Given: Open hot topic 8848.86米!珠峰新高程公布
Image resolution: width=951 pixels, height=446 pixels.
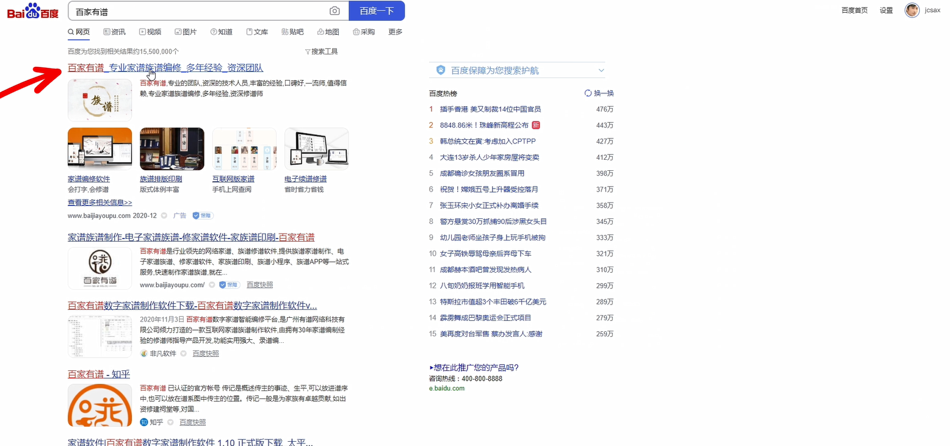Looking at the screenshot, I should tap(484, 125).
